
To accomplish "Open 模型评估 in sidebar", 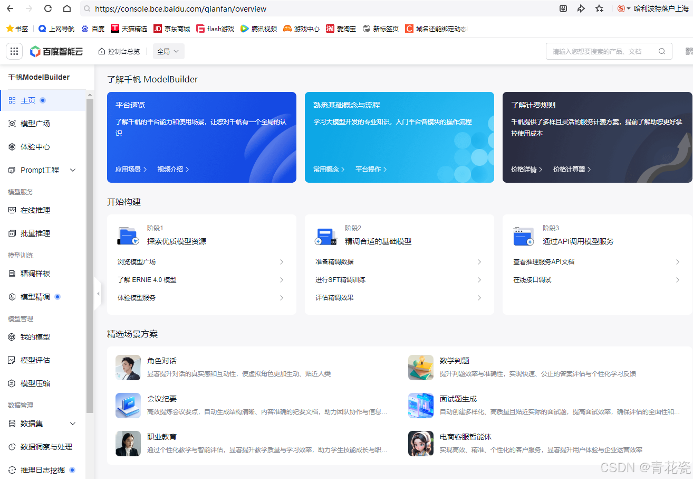I will [43, 360].
